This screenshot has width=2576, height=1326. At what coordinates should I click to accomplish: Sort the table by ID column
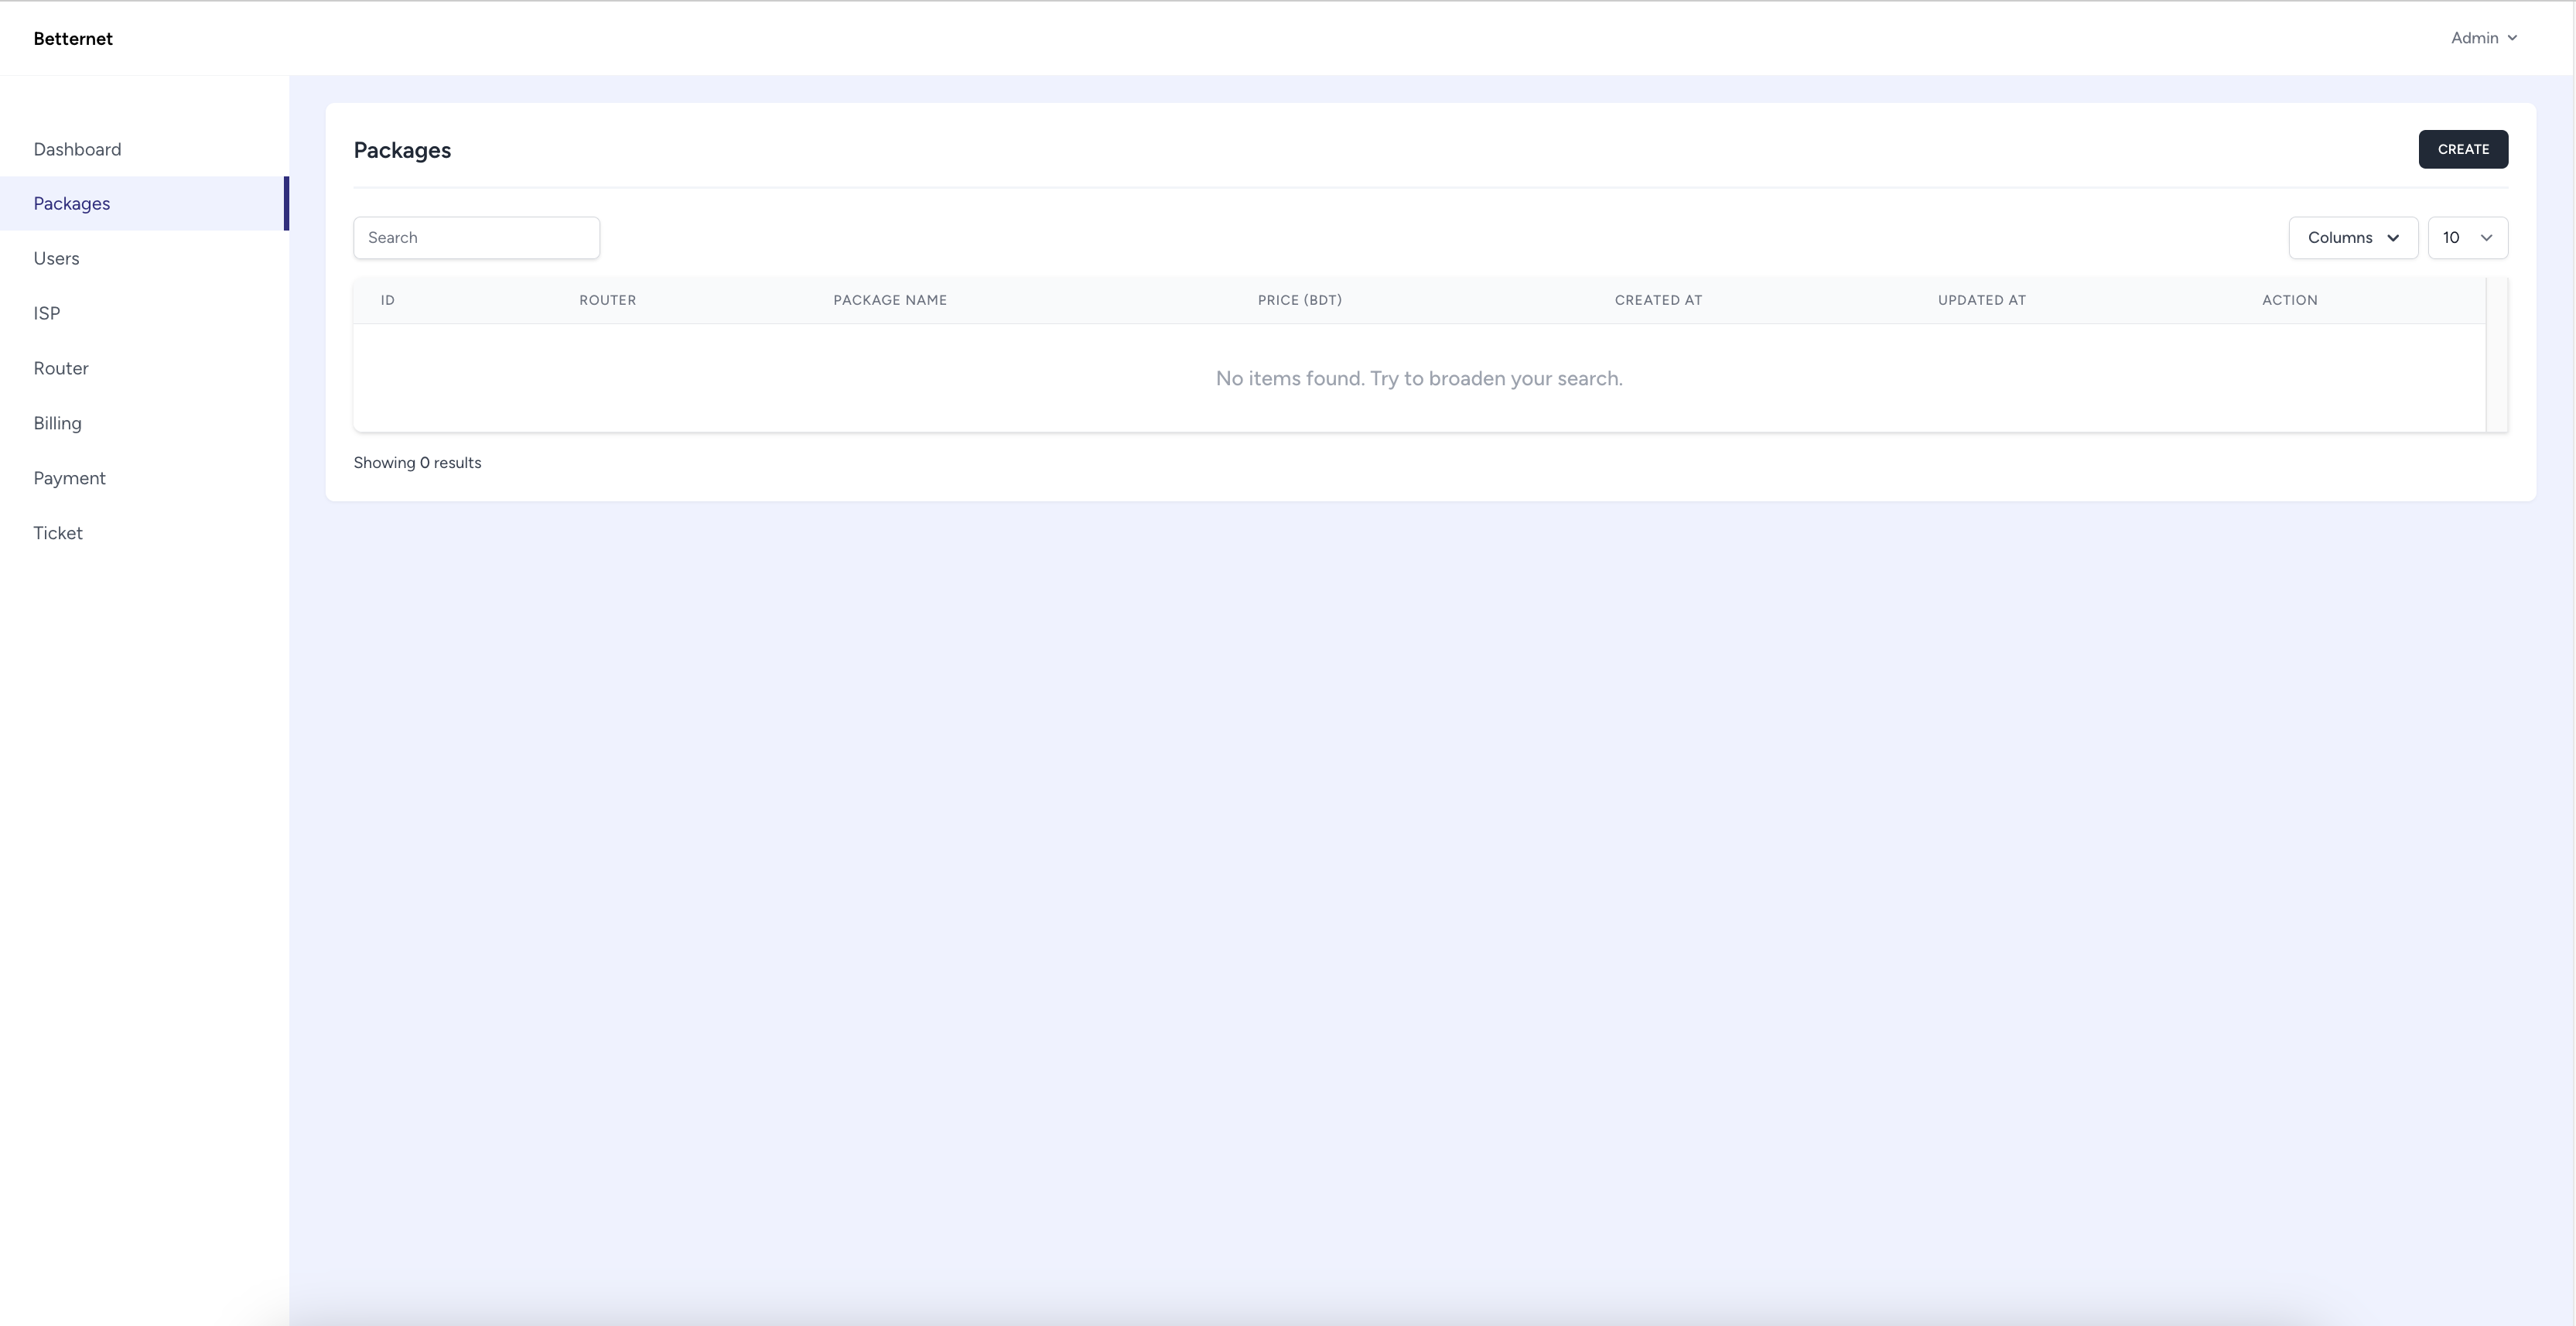click(x=387, y=300)
